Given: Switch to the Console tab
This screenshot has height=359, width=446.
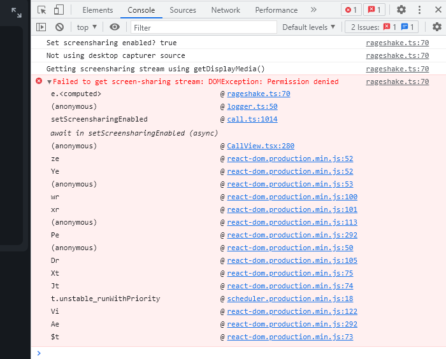Looking at the screenshot, I should (x=141, y=10).
